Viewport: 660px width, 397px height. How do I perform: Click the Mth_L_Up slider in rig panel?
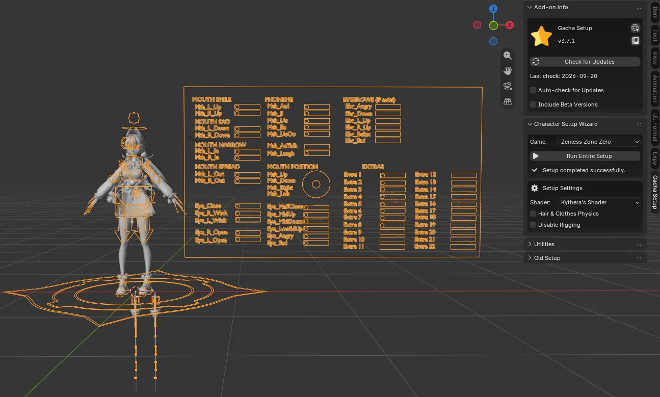click(x=247, y=107)
